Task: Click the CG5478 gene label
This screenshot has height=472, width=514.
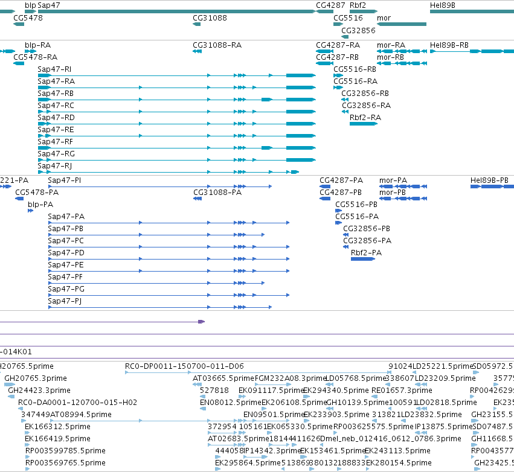Action: (x=28, y=18)
